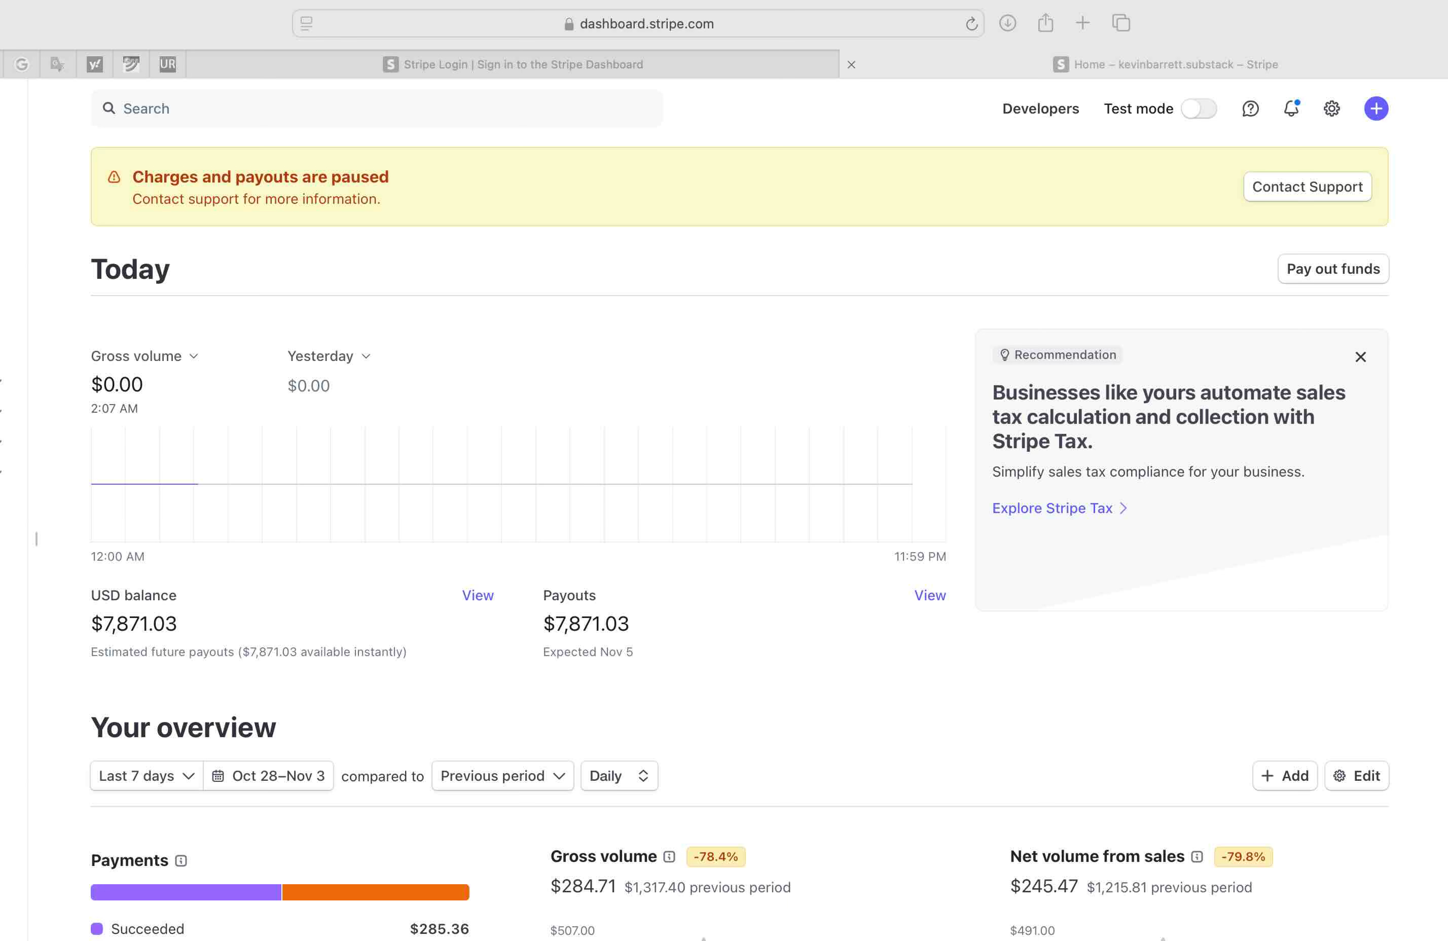Screen dimensions: 1448x941
Task: Switch to Home kevinbarrett.substack Stripe tab
Action: (1165, 64)
